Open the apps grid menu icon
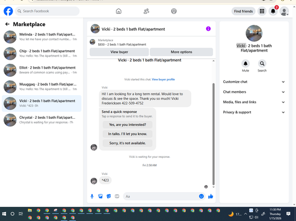The width and height of the screenshot is (296, 221). (262, 11)
